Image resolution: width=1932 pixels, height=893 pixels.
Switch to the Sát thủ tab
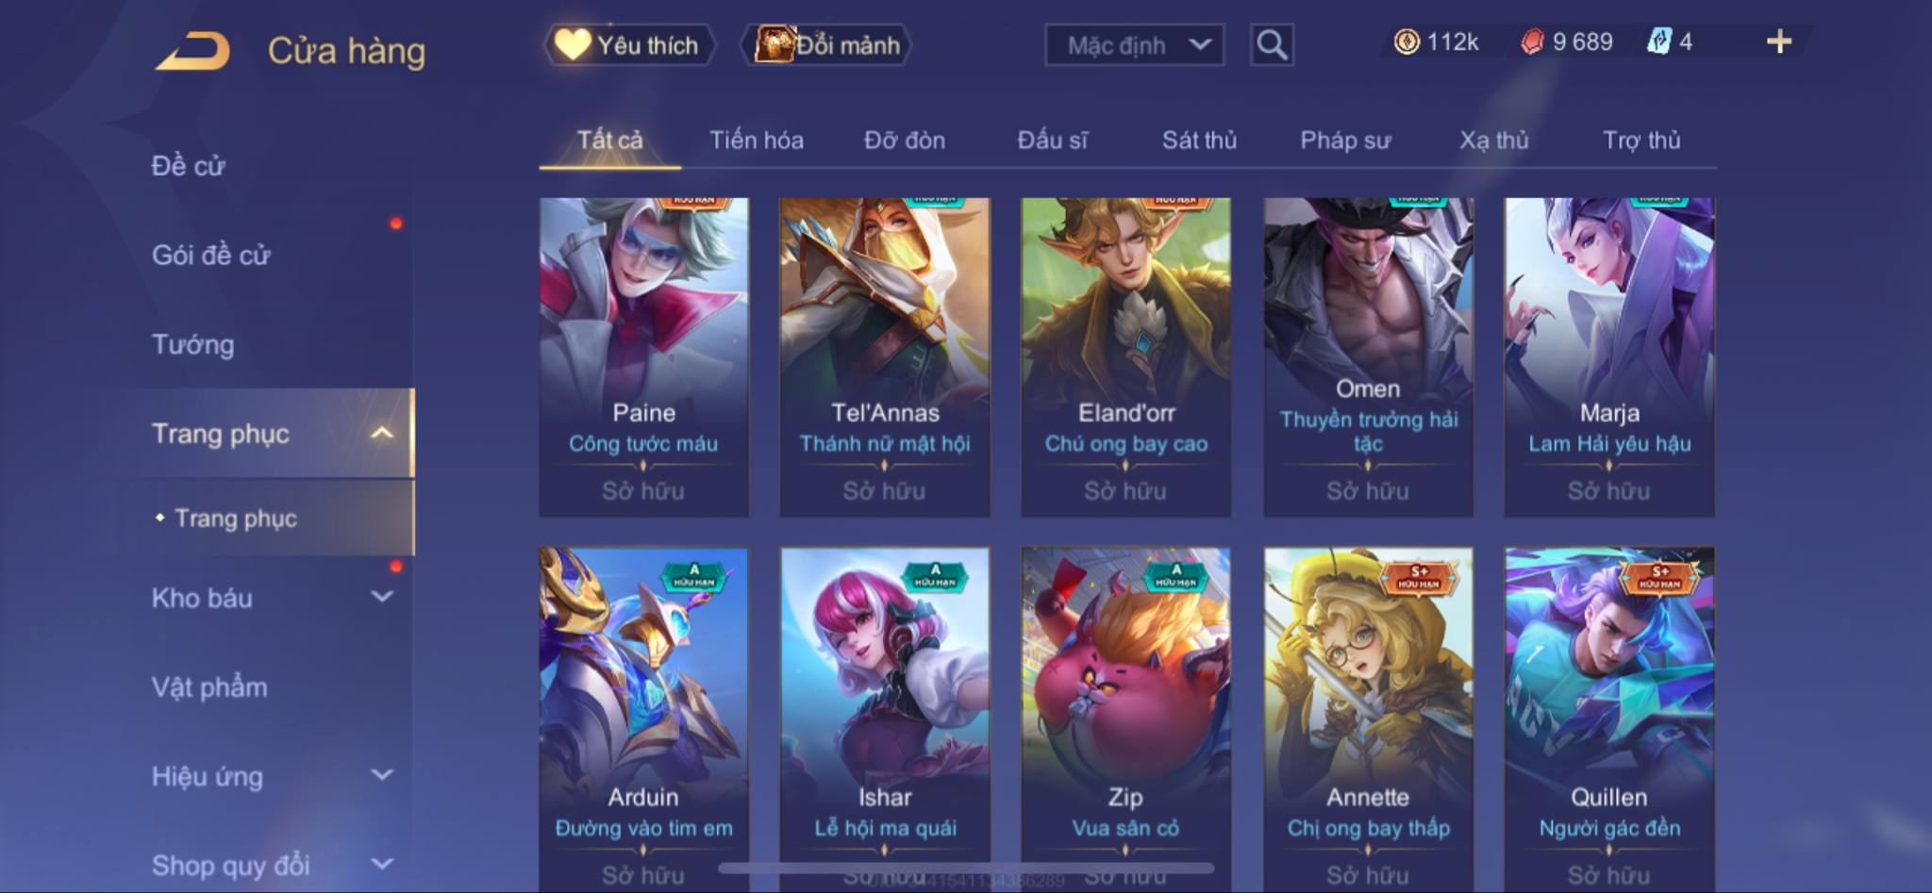tap(1199, 141)
